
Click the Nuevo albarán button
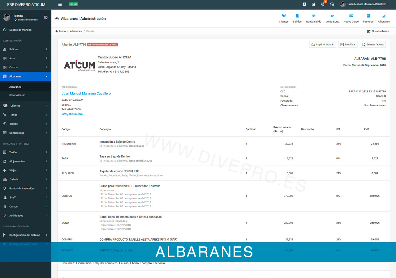coord(378,31)
